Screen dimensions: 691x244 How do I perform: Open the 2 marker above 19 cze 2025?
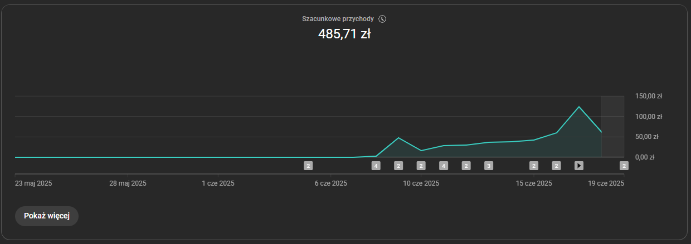(x=624, y=165)
